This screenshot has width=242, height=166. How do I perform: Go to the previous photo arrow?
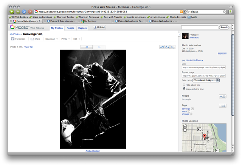click(87, 47)
